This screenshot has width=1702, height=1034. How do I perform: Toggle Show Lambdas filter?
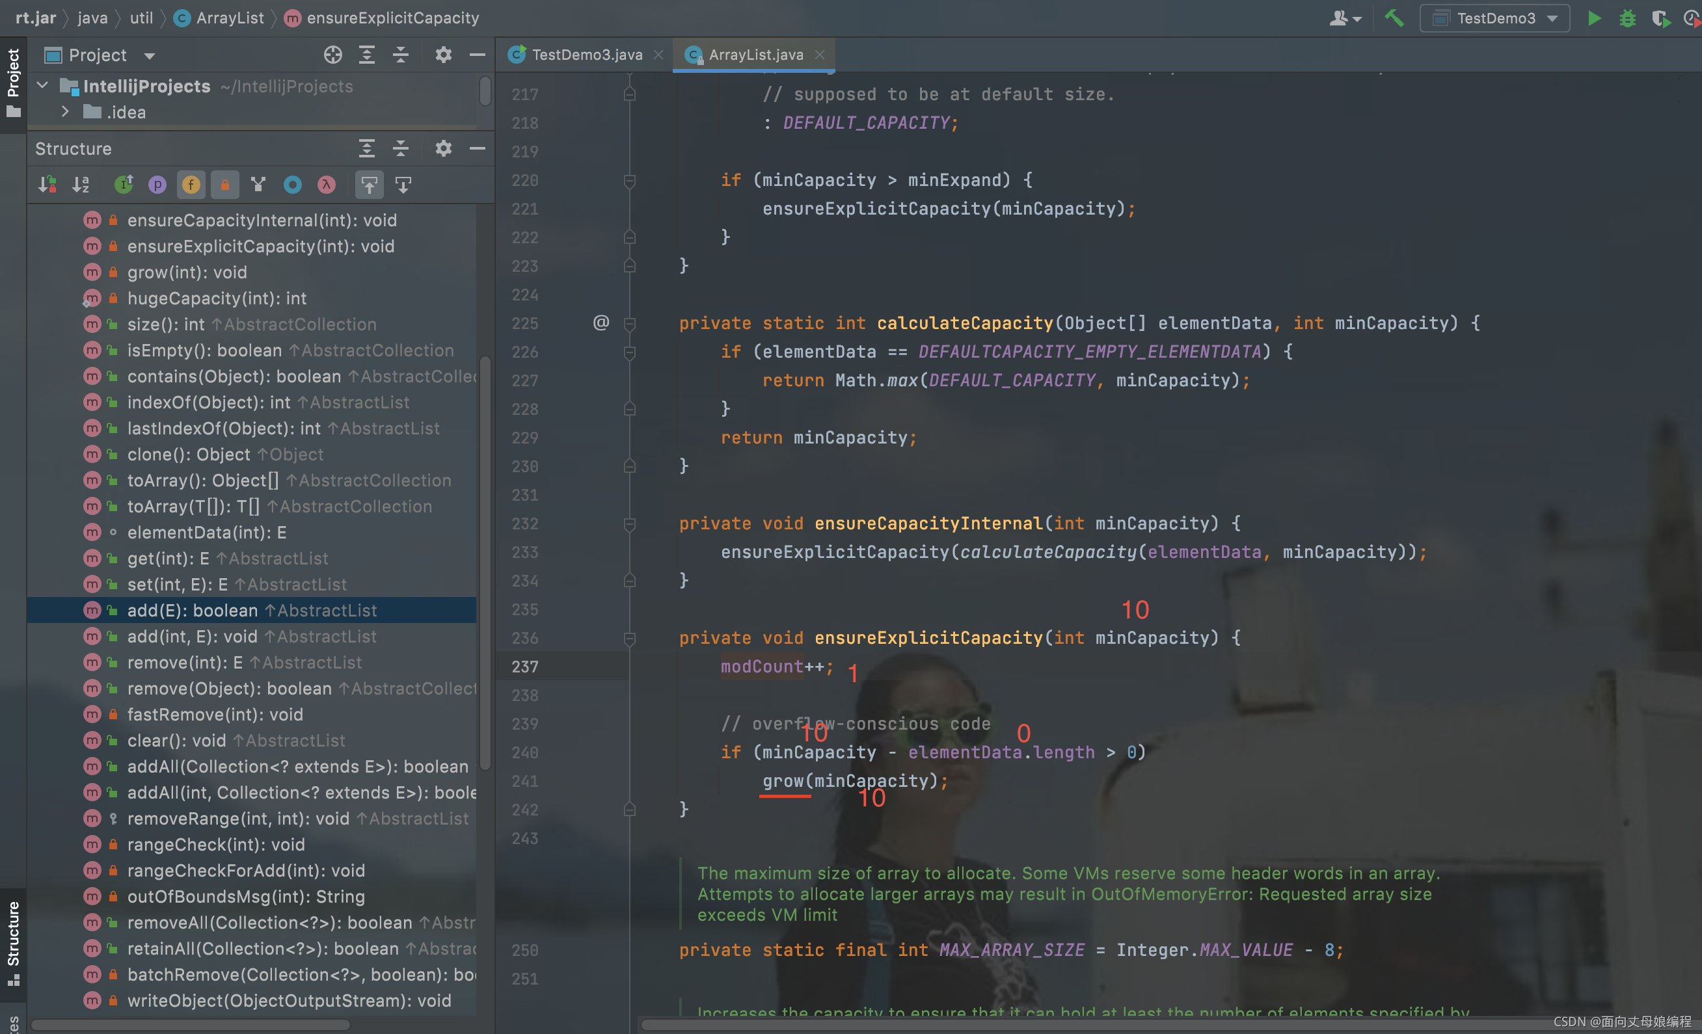(326, 184)
